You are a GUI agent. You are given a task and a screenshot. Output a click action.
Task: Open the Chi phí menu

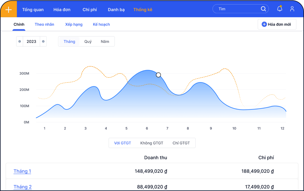[x=90, y=10]
